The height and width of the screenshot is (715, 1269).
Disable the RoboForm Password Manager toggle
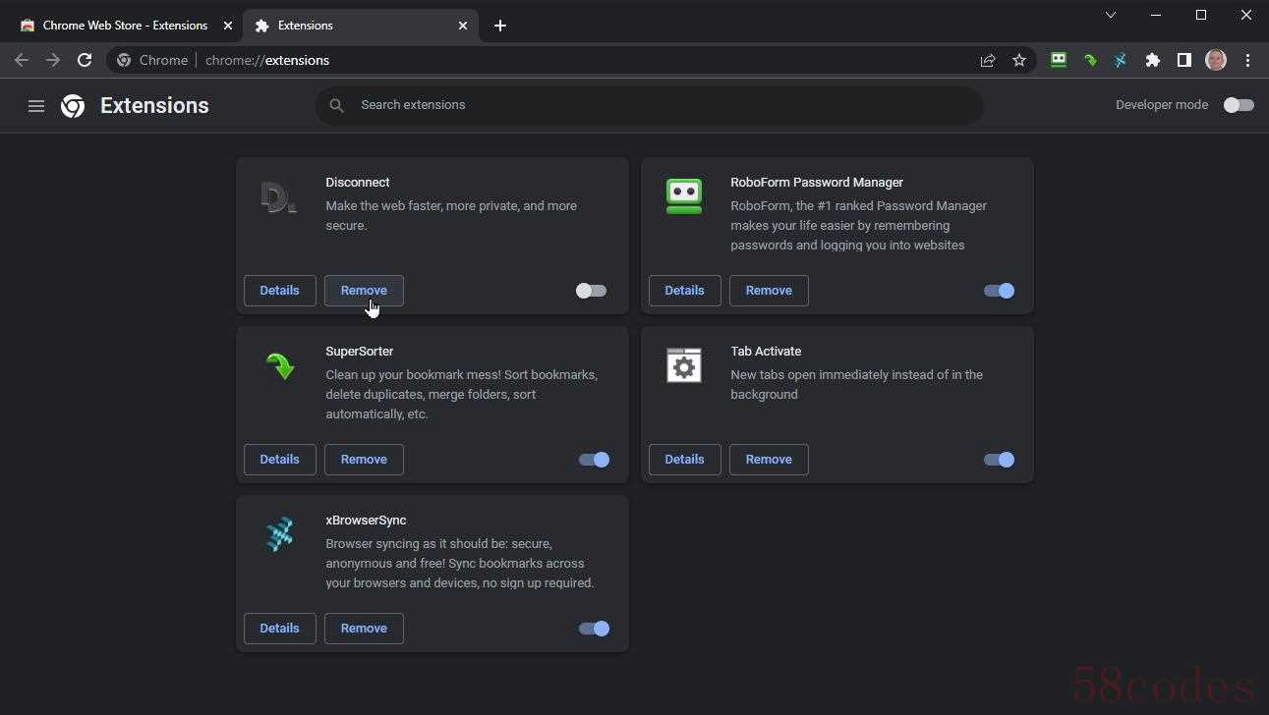click(x=999, y=291)
